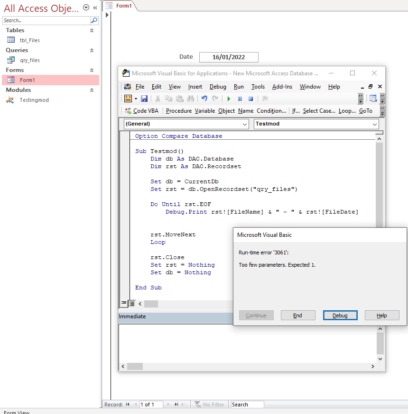Click End in the error dialog
The width and height of the screenshot is (408, 414).
coord(298,315)
